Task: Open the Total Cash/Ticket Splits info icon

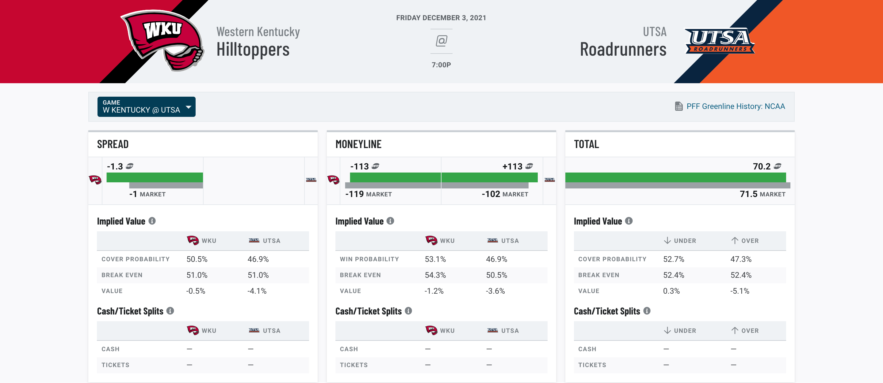Action: (647, 311)
